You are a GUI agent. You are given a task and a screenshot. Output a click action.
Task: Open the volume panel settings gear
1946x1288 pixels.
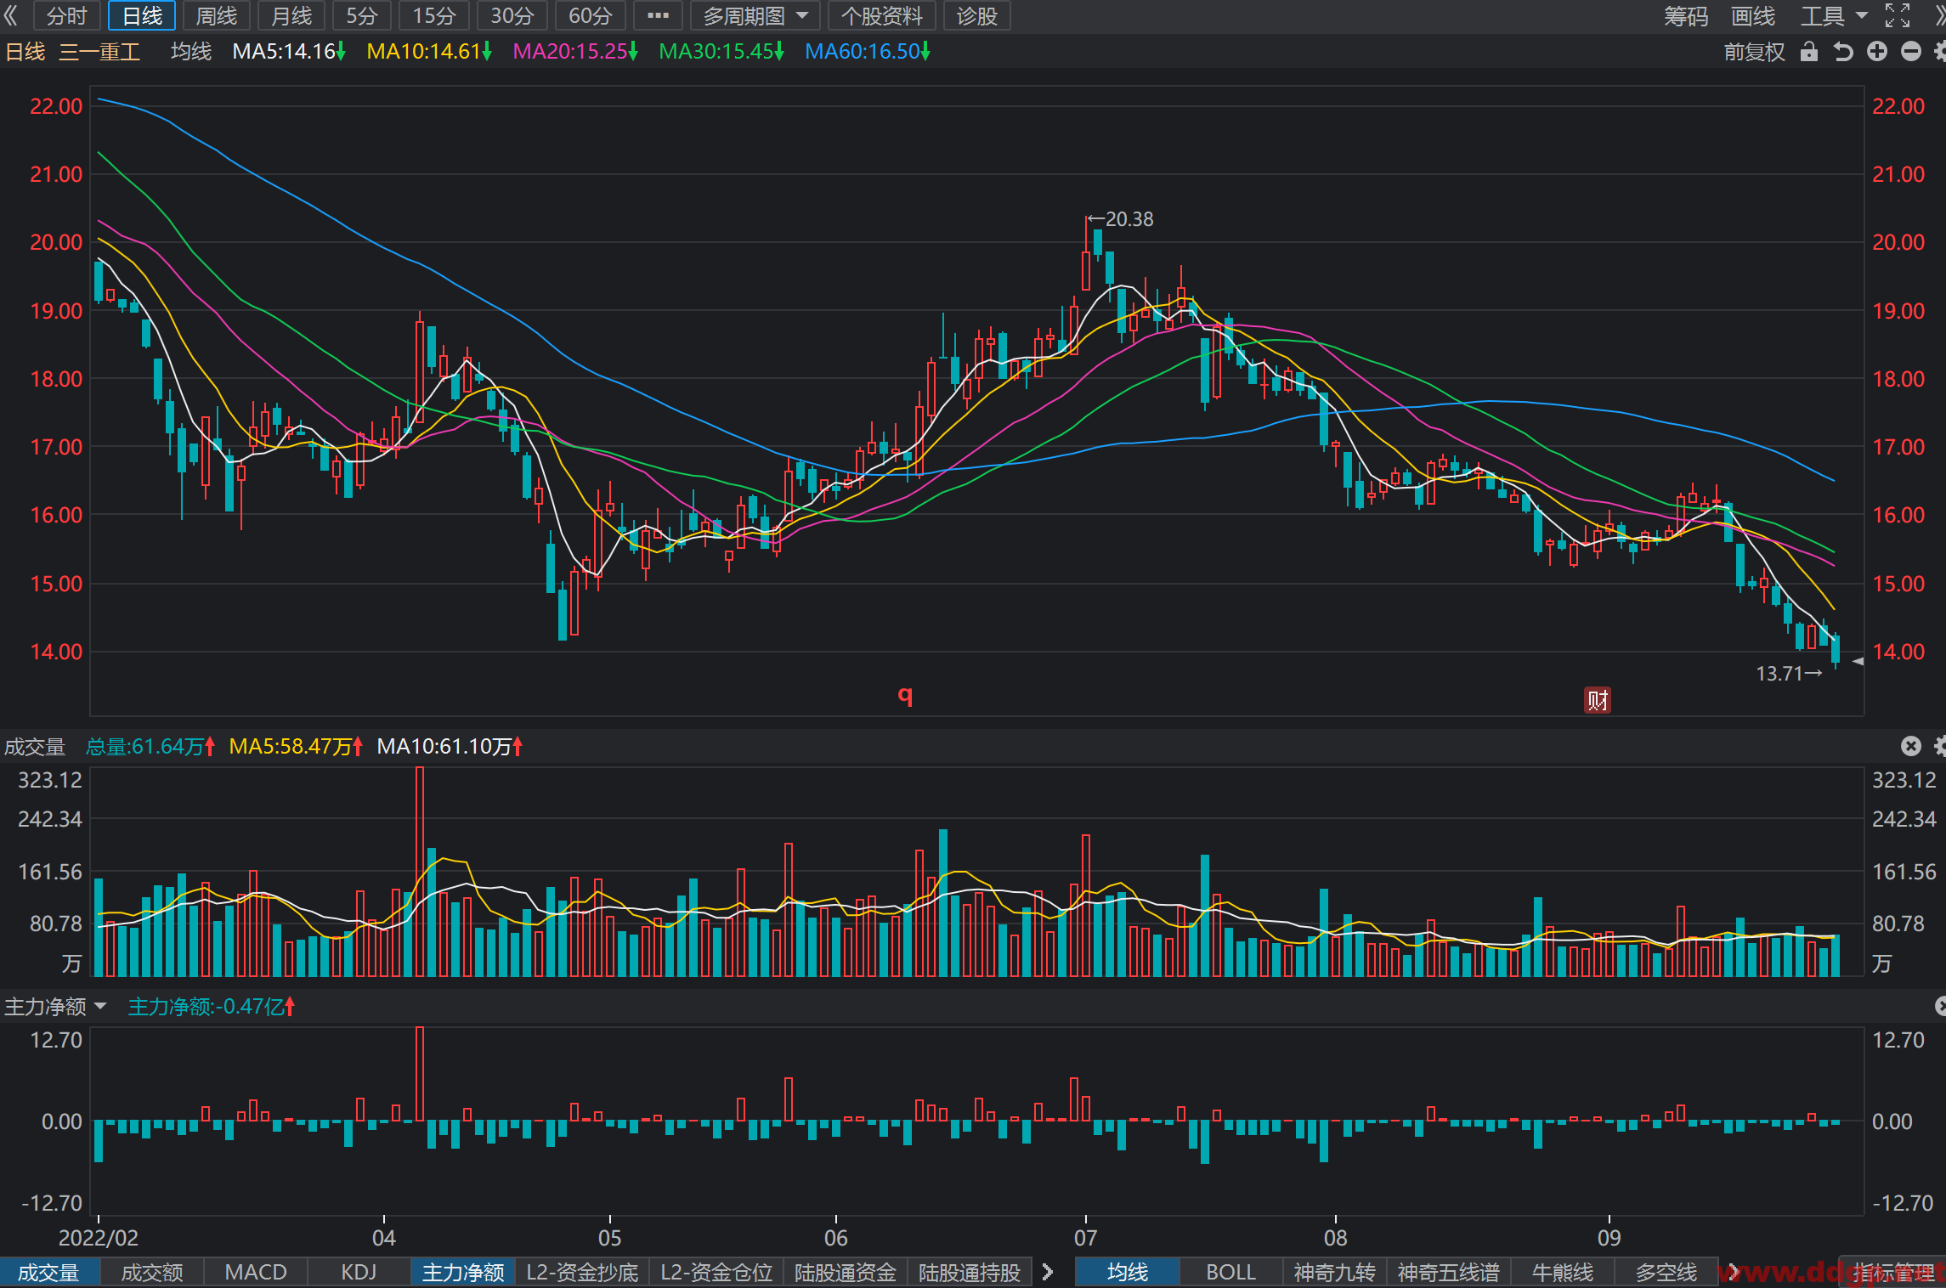coord(1939,746)
